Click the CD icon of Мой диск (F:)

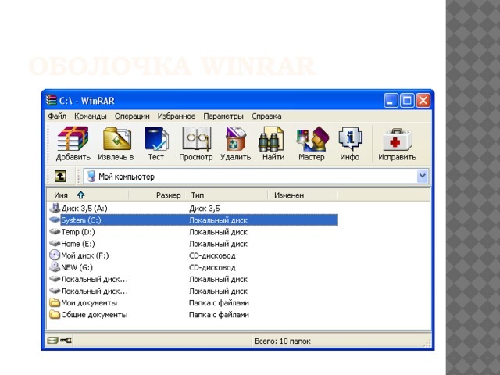[x=55, y=255]
